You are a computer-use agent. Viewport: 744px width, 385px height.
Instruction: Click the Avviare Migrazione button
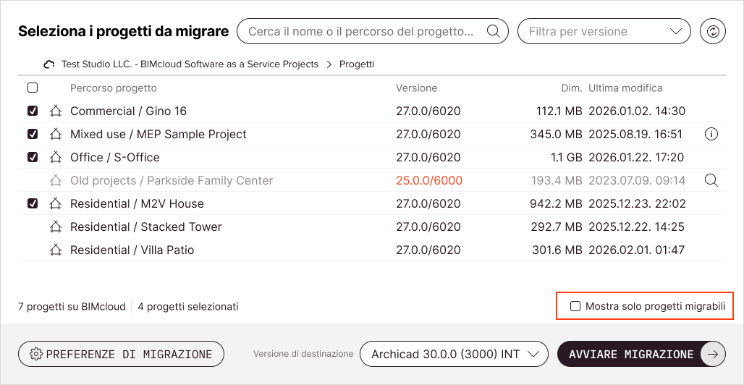pos(641,354)
